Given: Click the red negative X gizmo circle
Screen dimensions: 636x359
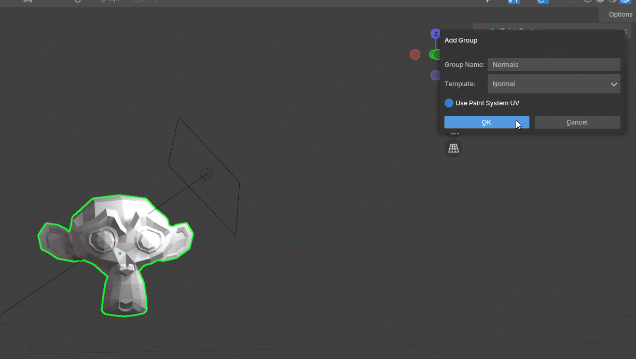Looking at the screenshot, I should (415, 54).
